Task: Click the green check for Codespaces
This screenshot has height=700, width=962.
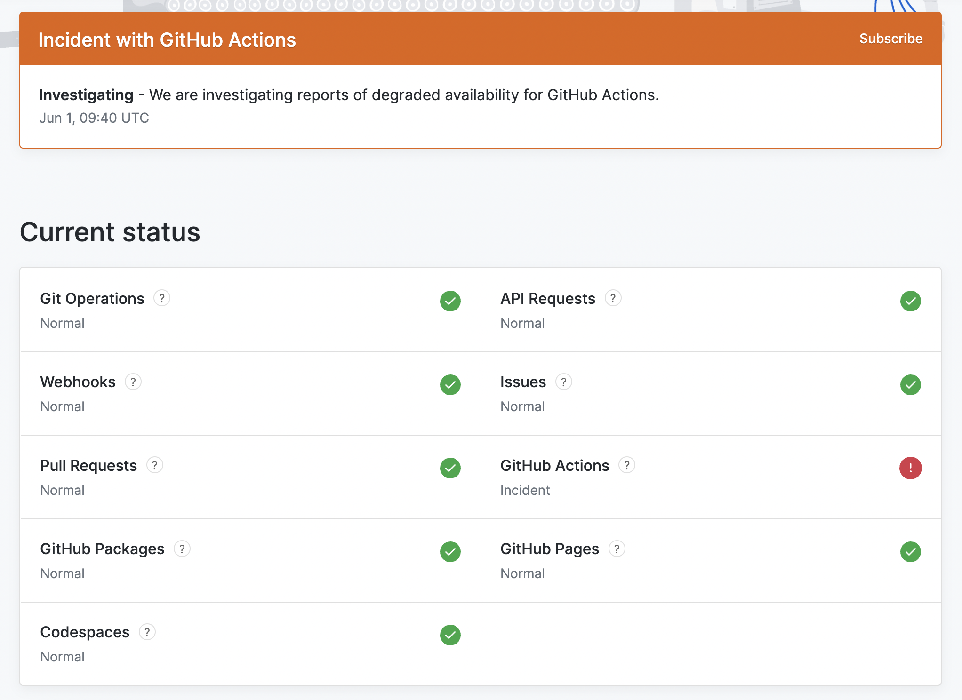Action: 450,635
